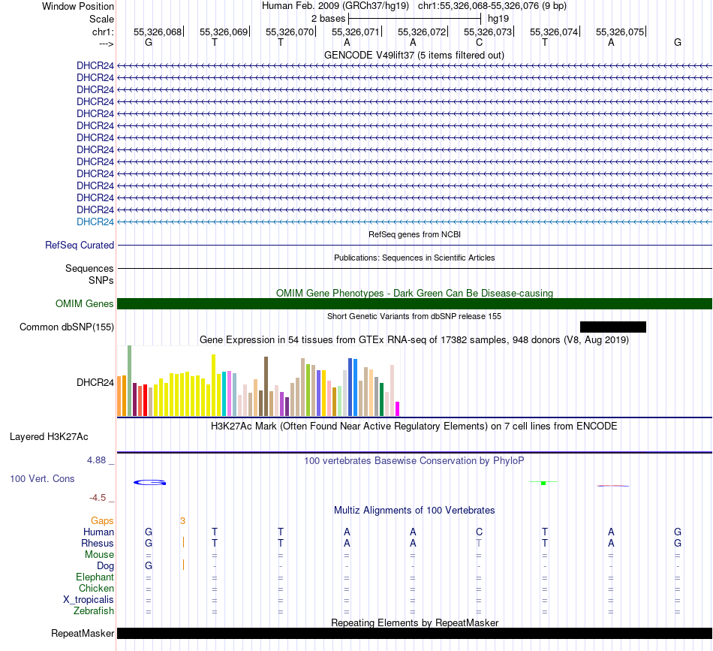The width and height of the screenshot is (713, 651).
Task: Click the black RepeatMasker element bar
Action: pyautogui.click(x=414, y=633)
